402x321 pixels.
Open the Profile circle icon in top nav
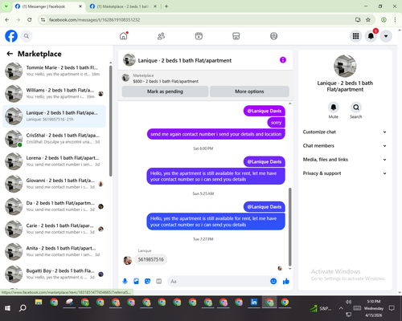pos(273,36)
